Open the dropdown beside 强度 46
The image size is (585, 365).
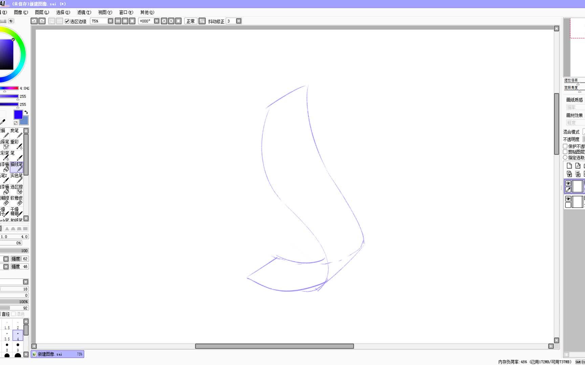6,267
